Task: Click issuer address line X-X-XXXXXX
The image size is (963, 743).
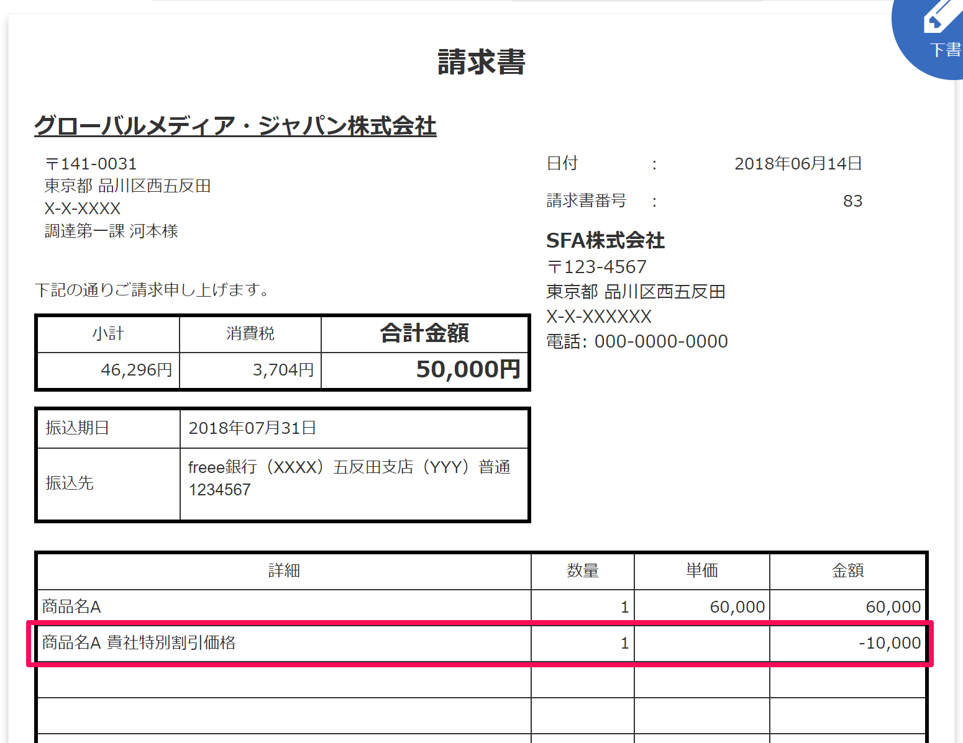Action: (x=599, y=317)
